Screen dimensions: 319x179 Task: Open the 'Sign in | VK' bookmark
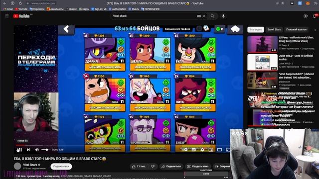pos(99,9)
